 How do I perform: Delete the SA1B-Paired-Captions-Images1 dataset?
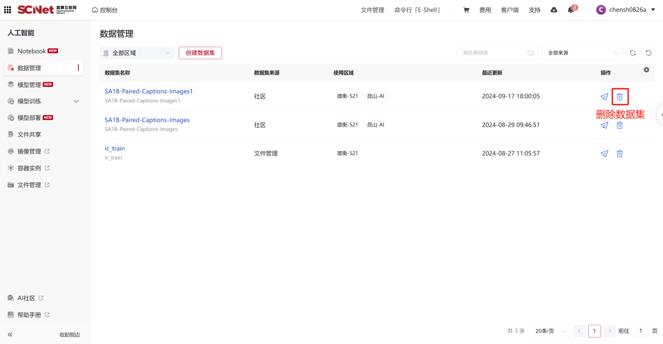619,97
